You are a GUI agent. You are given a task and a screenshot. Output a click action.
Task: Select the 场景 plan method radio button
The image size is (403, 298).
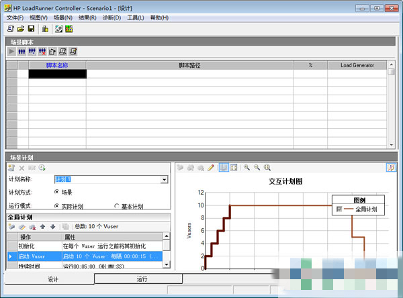(x=57, y=192)
